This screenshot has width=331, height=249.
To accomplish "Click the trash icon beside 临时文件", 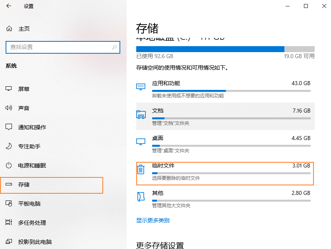I will click(140, 169).
